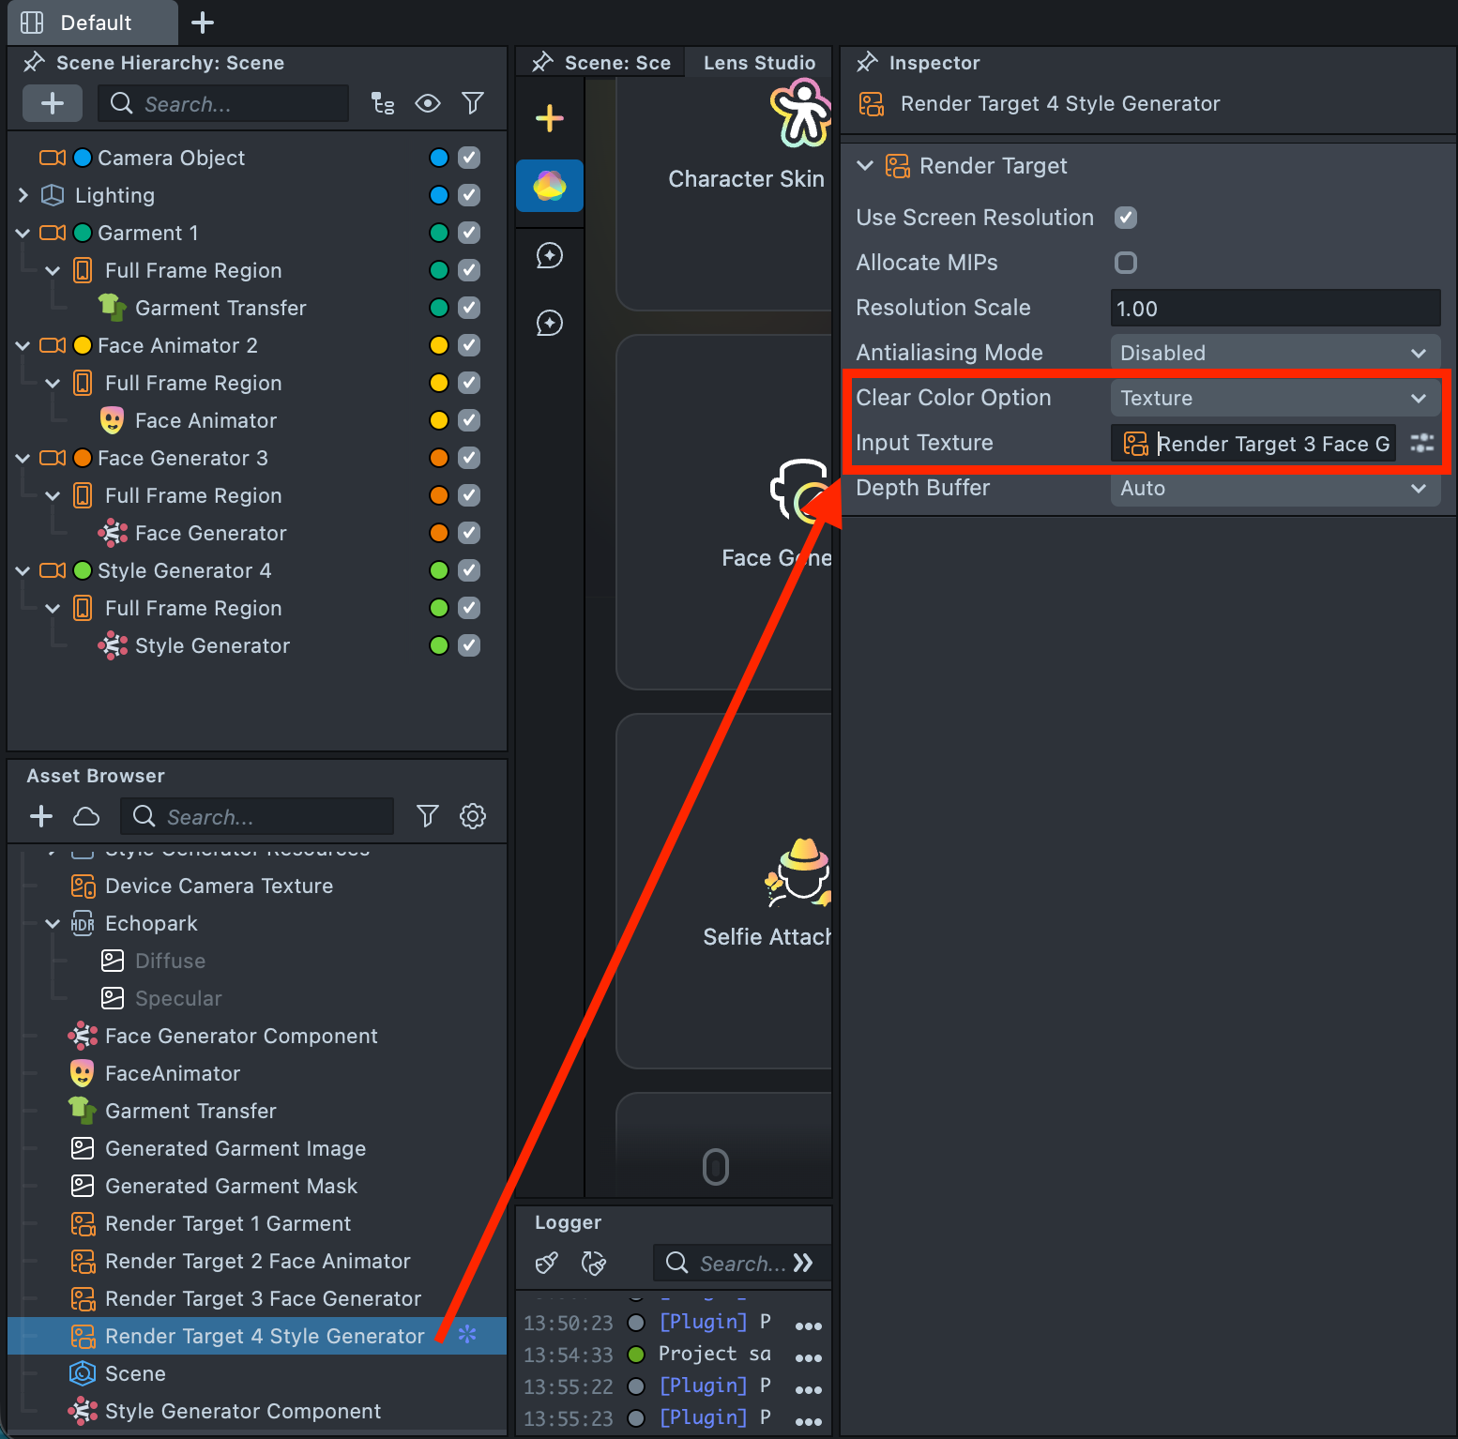
Task: Click the Selfie Attachments icon
Action: click(798, 872)
